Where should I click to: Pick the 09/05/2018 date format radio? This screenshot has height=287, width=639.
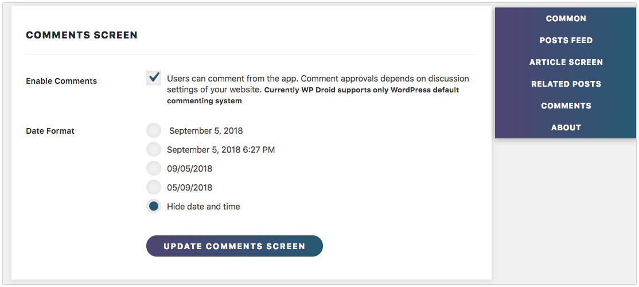coord(154,168)
